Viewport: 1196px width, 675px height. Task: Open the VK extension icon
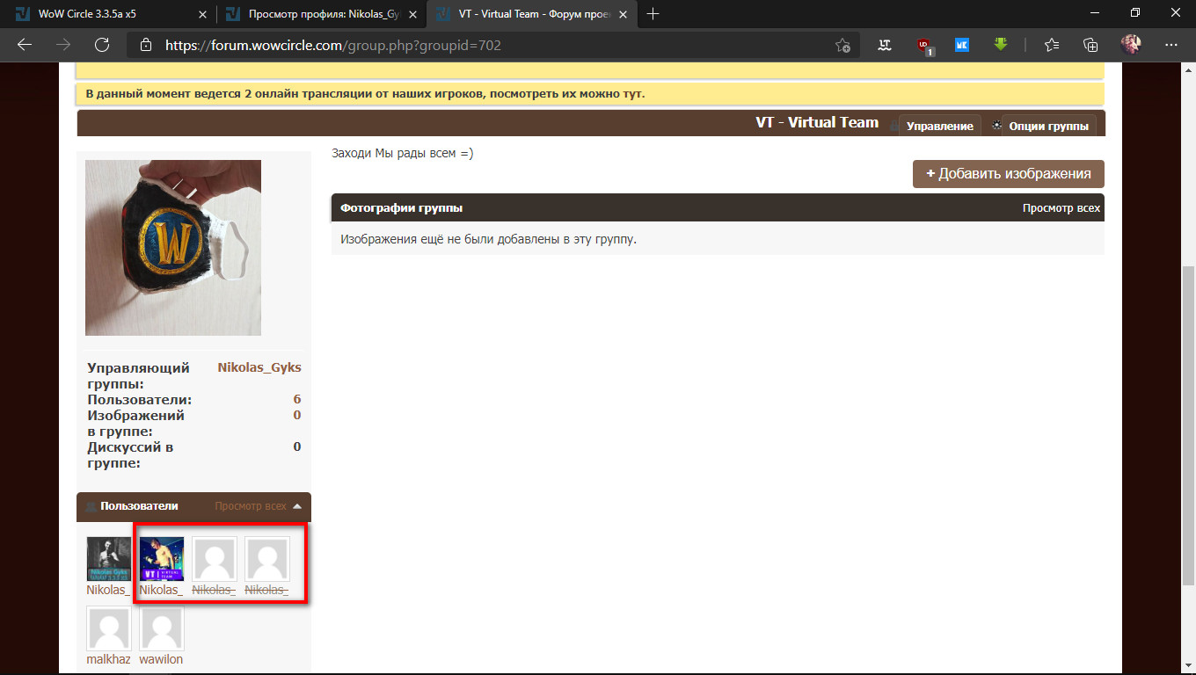click(x=962, y=45)
